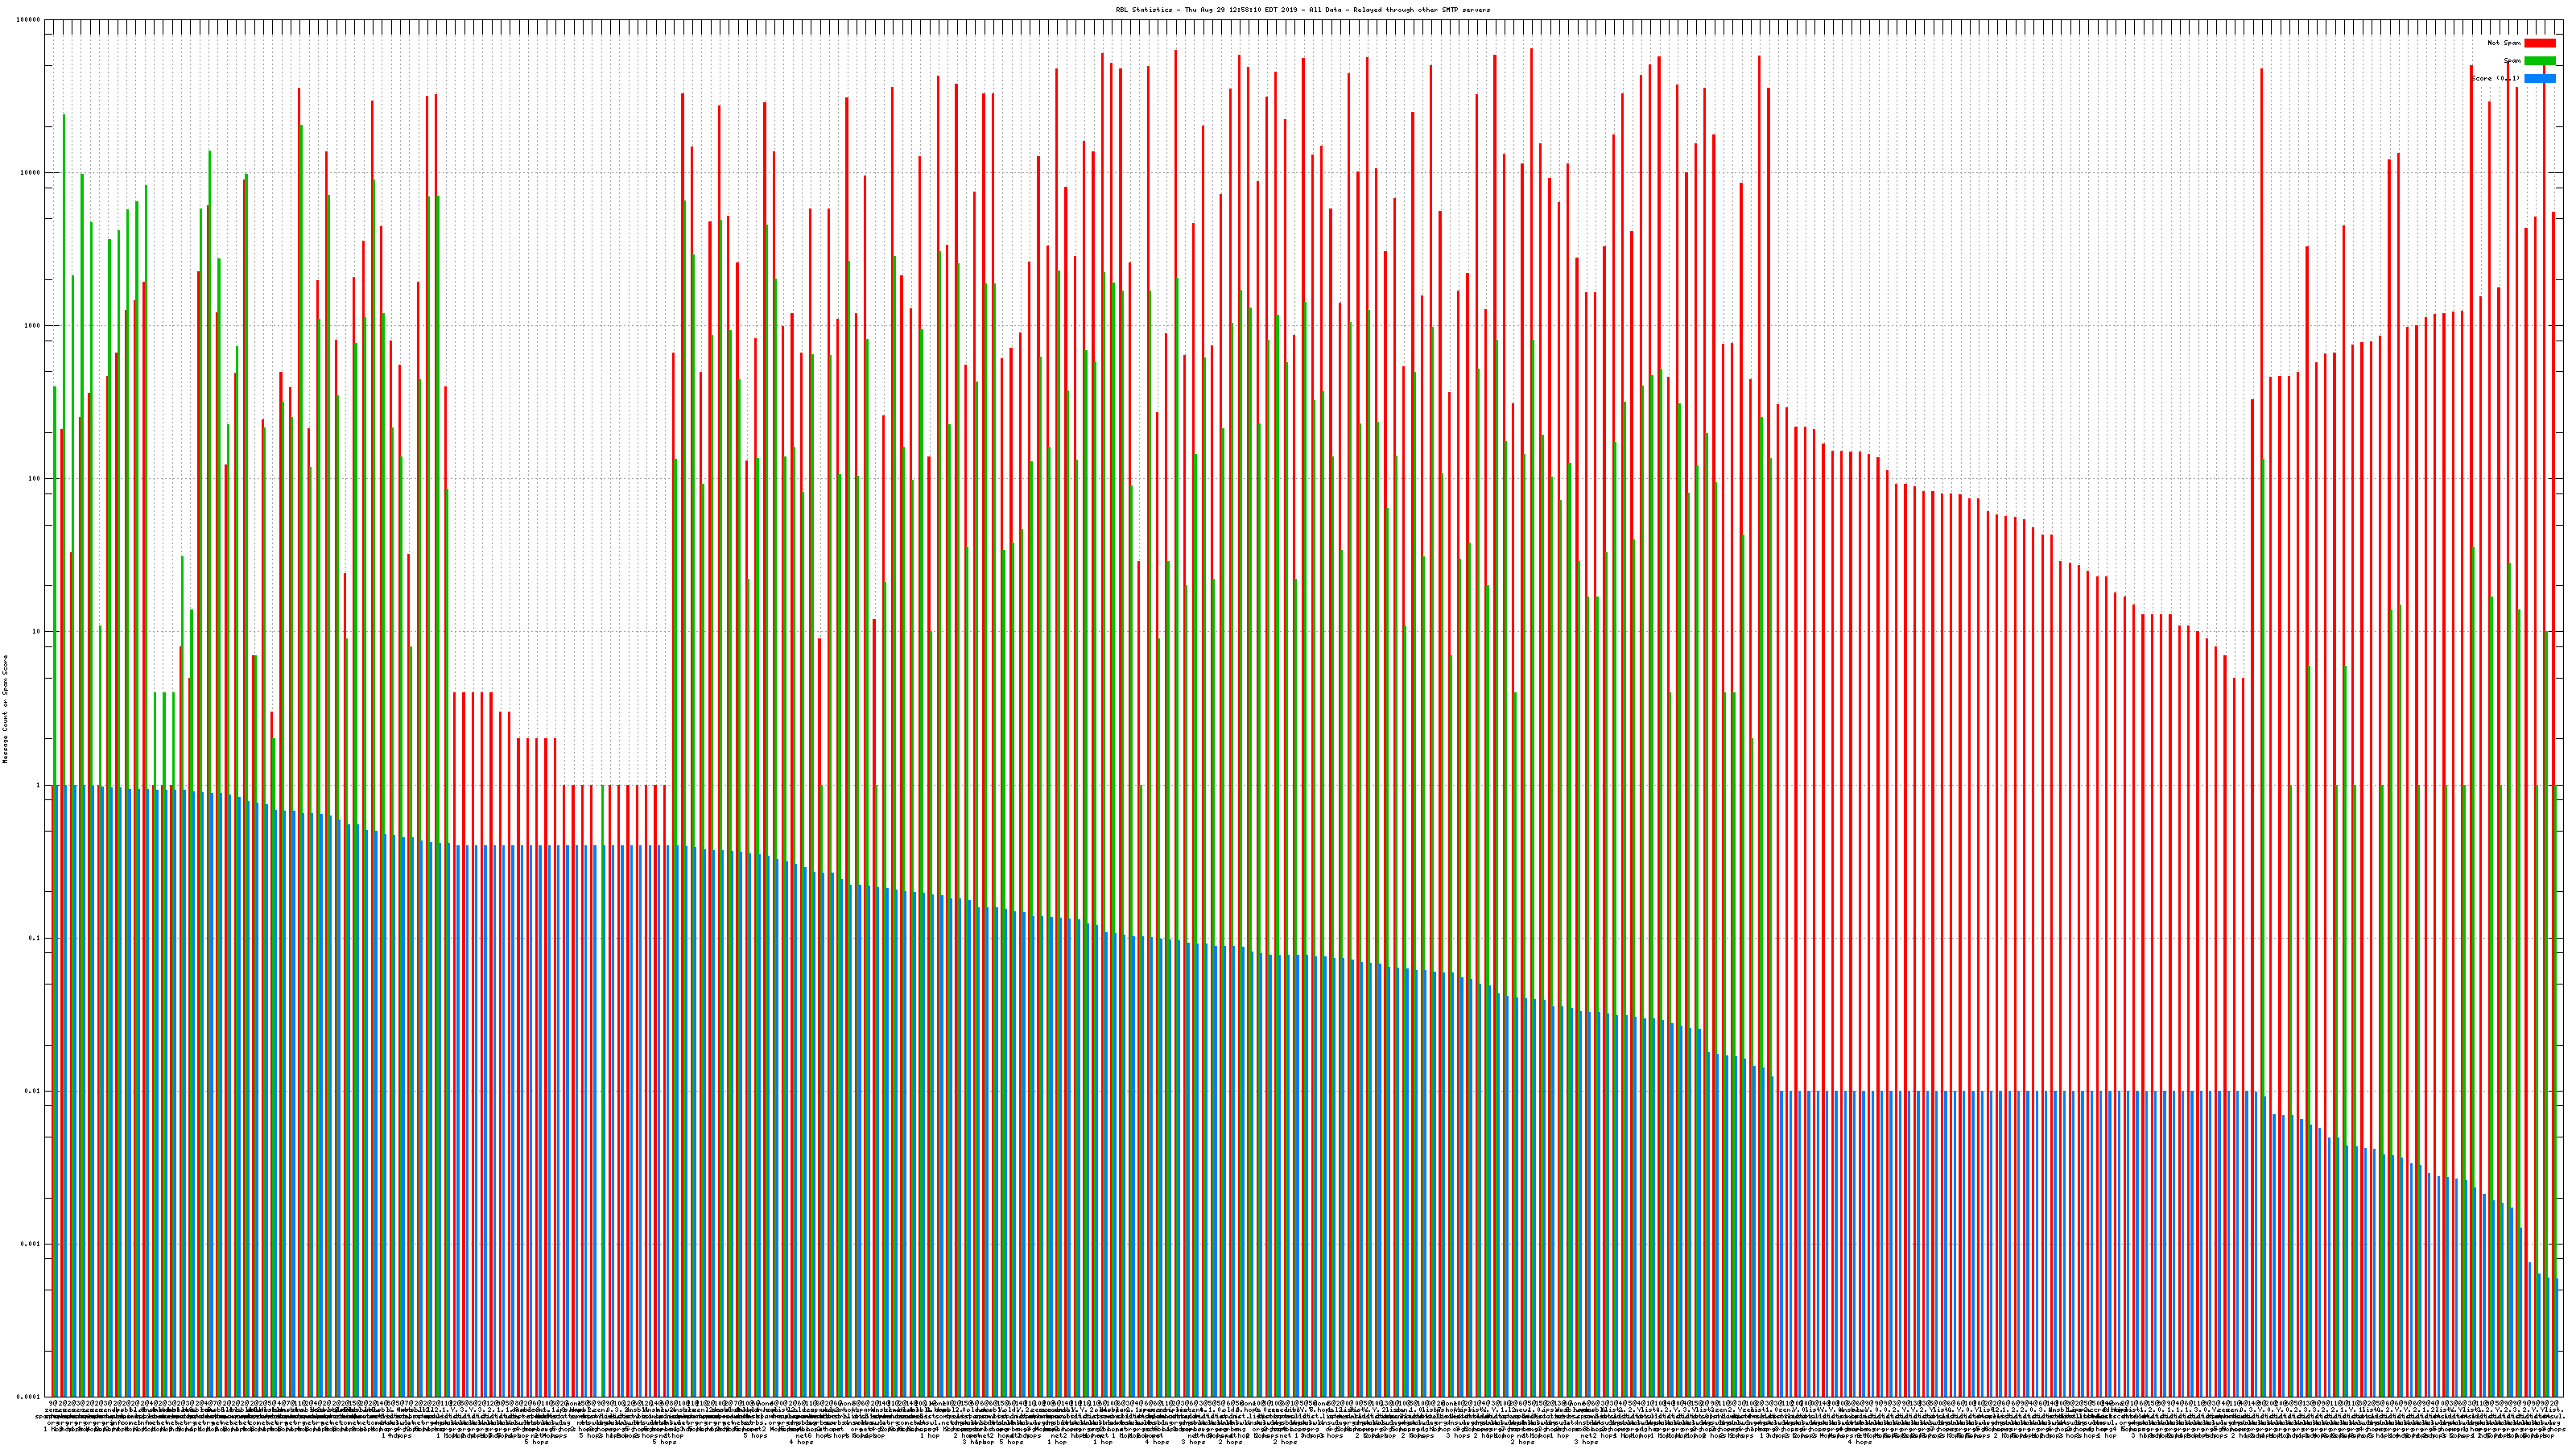Click the 0.0001 y-axis tick label
The width and height of the screenshot is (2576, 1449).
[x=29, y=1397]
